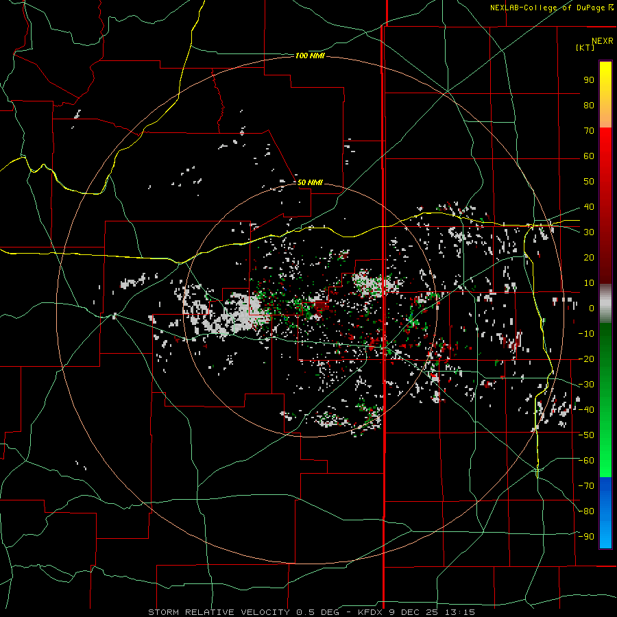Screen dimensions: 617x617
Task: Click the 10 value on the velocity scale
Action: pos(589,283)
